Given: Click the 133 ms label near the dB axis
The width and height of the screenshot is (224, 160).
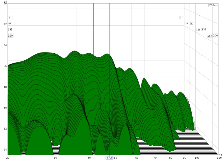Looking at the screenshot, I should [10, 30].
